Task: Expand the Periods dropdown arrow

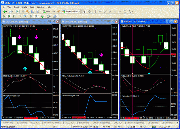Action: [x=50, y=16]
